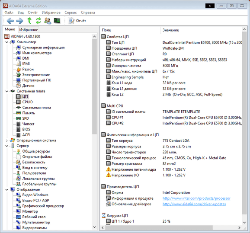Open the Вид menu
250x233 pixels.
coord(21,13)
